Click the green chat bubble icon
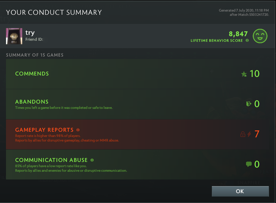Viewport: 276px width, 203px height. (x=249, y=164)
